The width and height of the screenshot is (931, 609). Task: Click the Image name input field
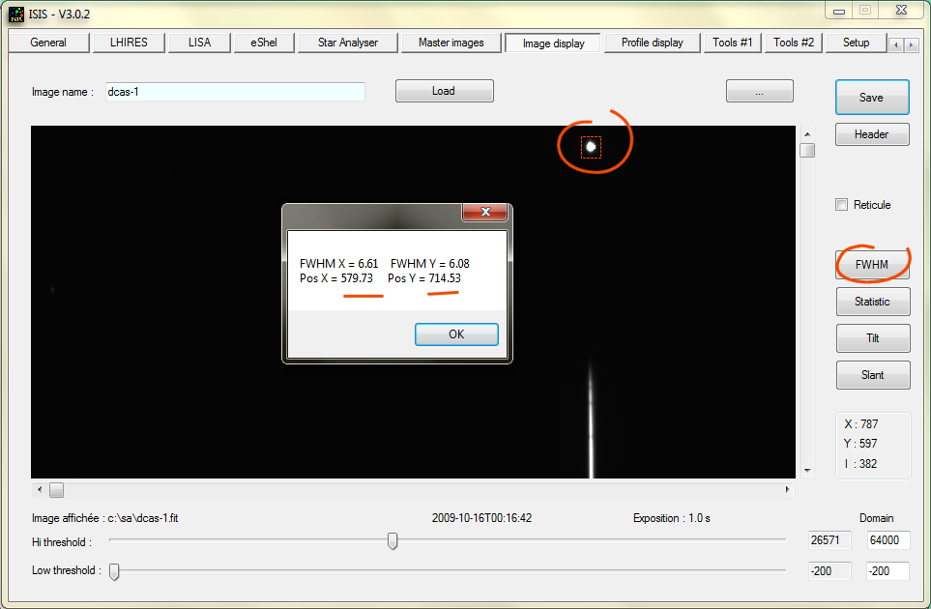tap(235, 92)
